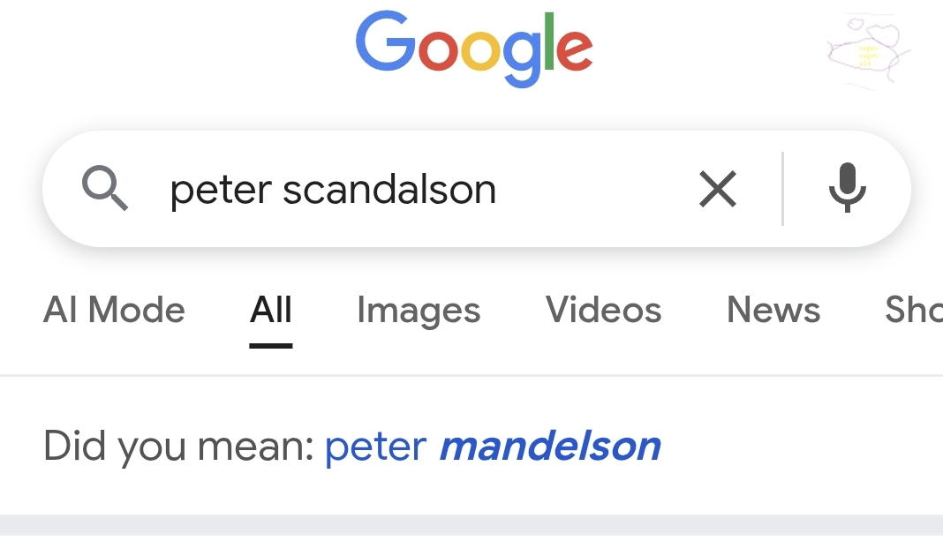Click the bold italic "mandelson" word

[550, 447]
